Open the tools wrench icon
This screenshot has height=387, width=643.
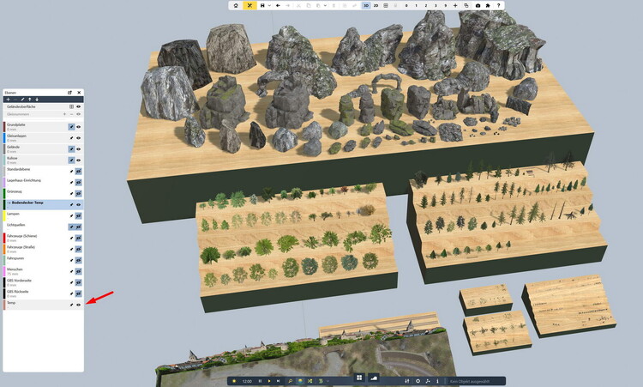(250, 5)
